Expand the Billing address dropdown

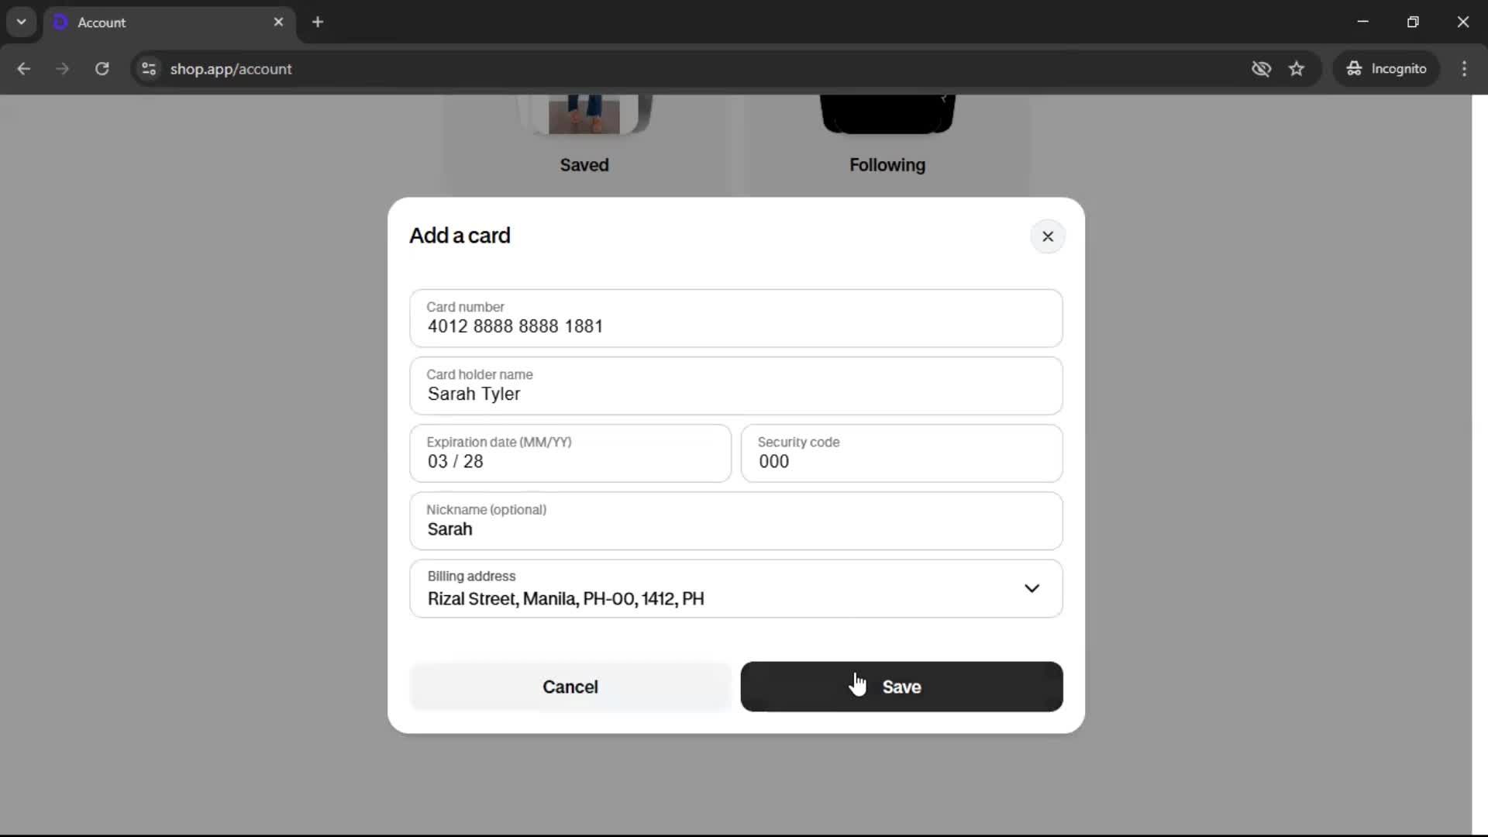(735, 589)
